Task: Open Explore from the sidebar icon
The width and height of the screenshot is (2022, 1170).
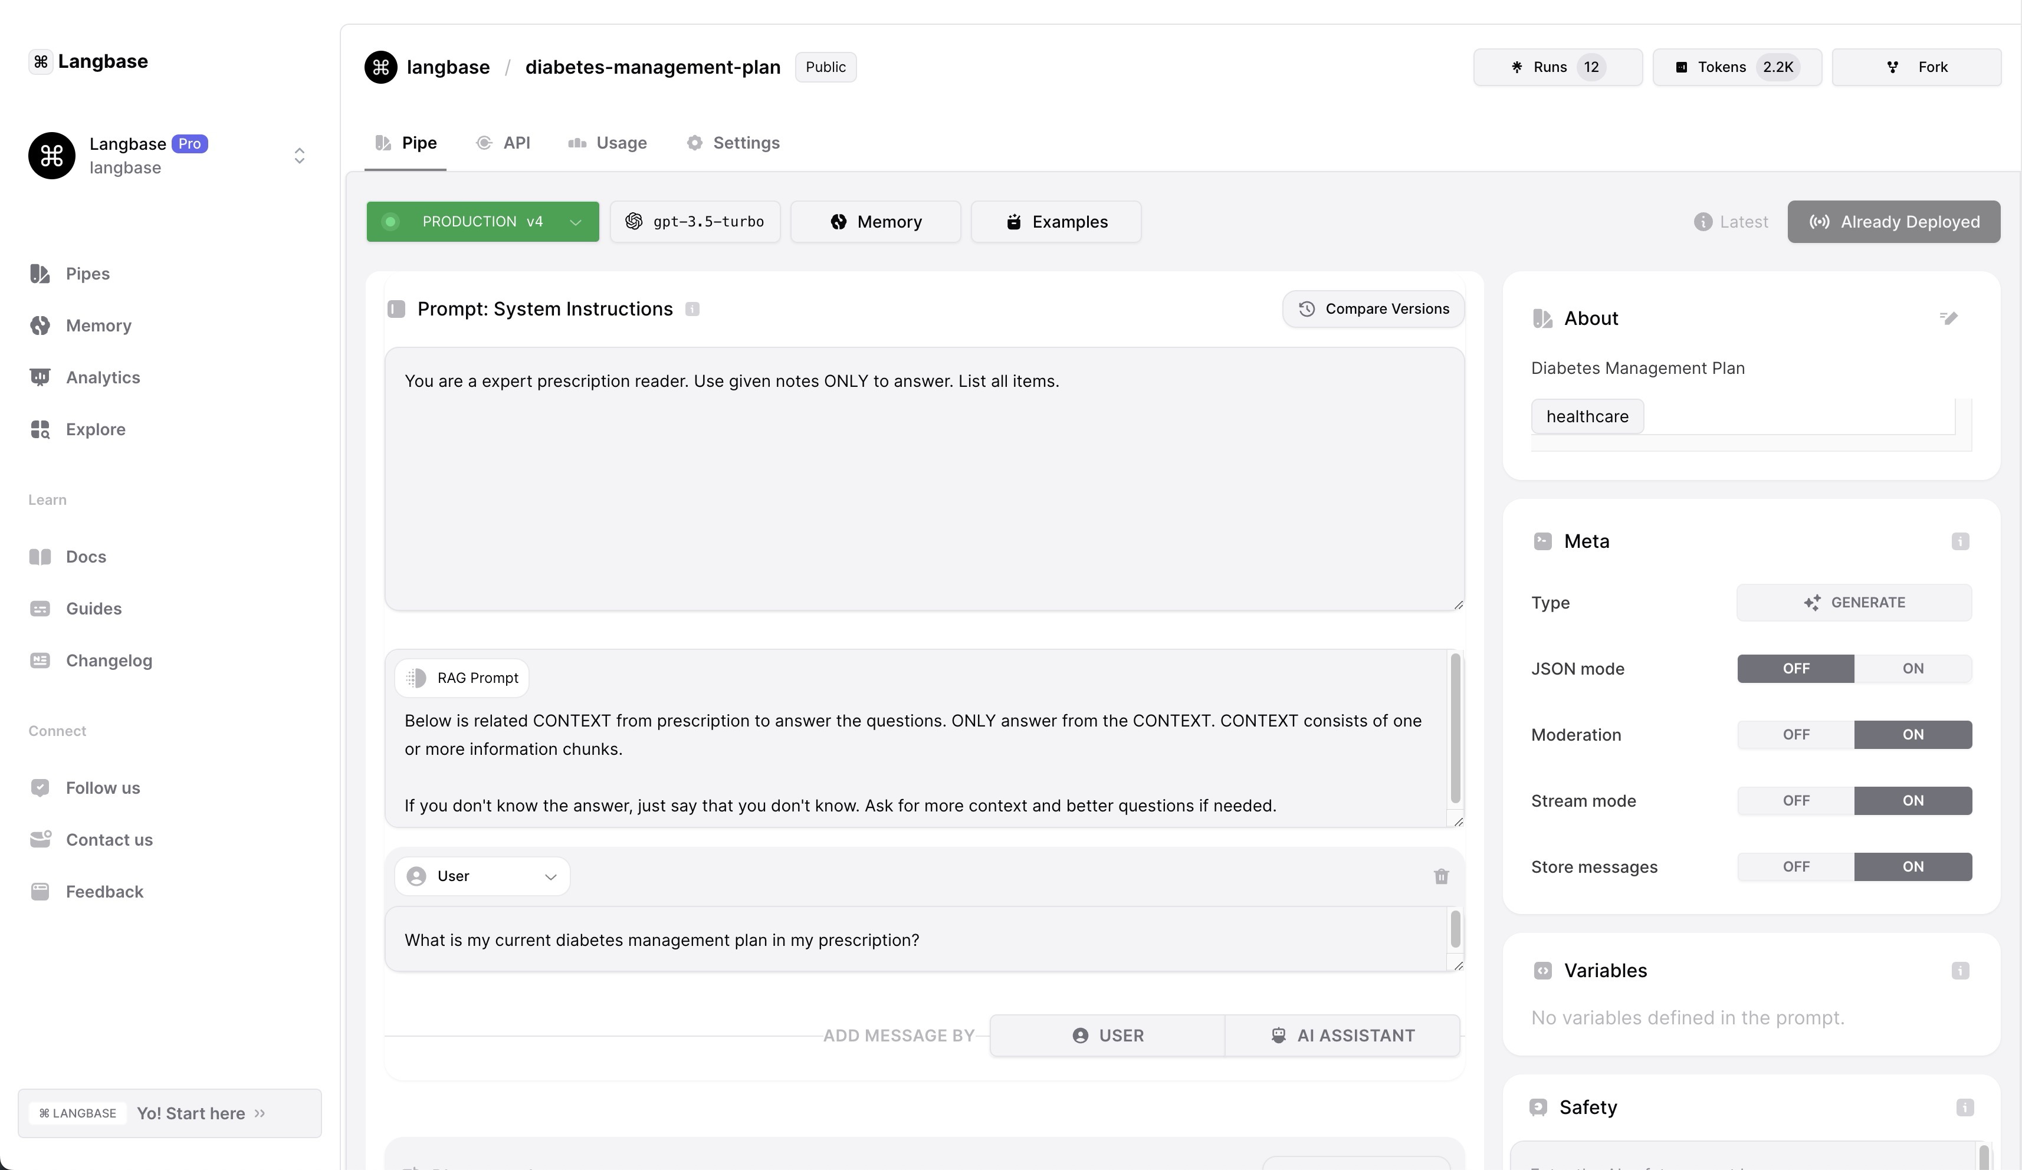Action: click(x=40, y=429)
